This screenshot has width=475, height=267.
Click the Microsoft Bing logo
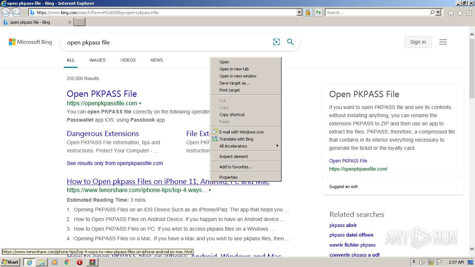(30, 42)
